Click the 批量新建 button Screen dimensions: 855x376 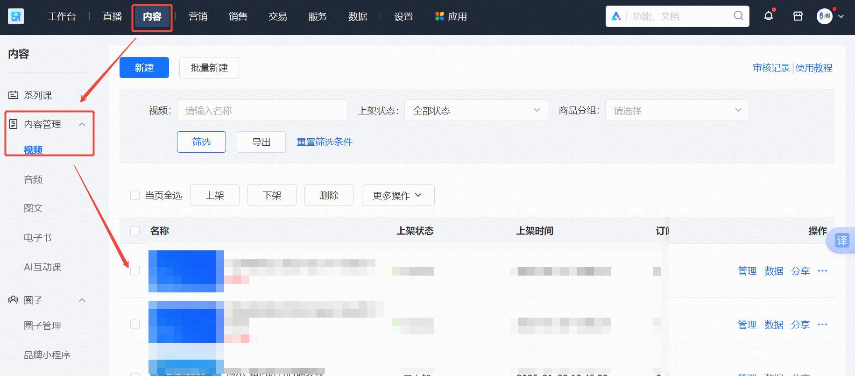click(209, 68)
